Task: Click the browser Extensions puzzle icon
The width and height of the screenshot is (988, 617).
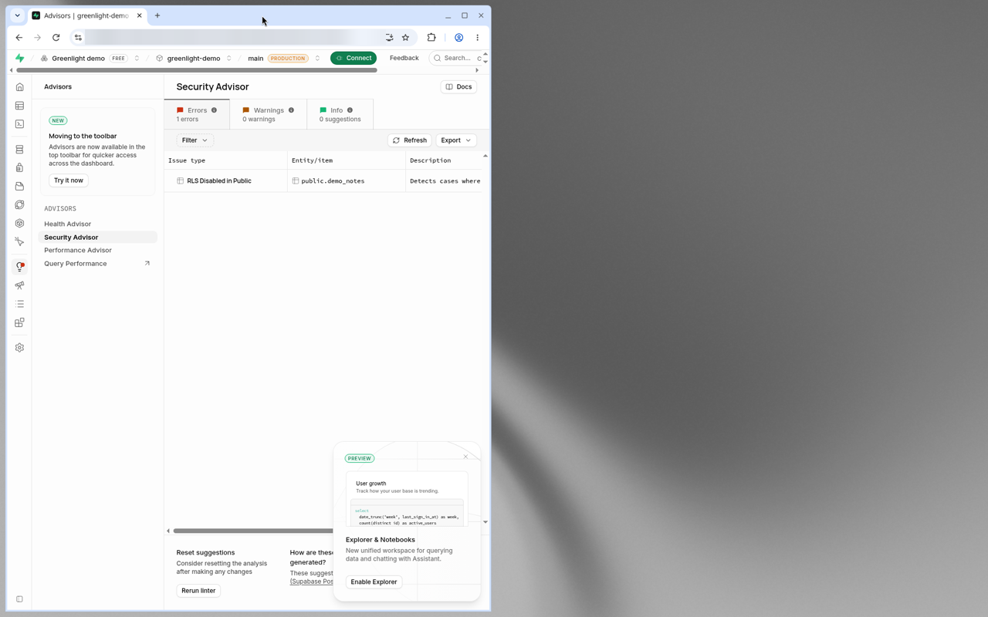Action: pyautogui.click(x=431, y=37)
